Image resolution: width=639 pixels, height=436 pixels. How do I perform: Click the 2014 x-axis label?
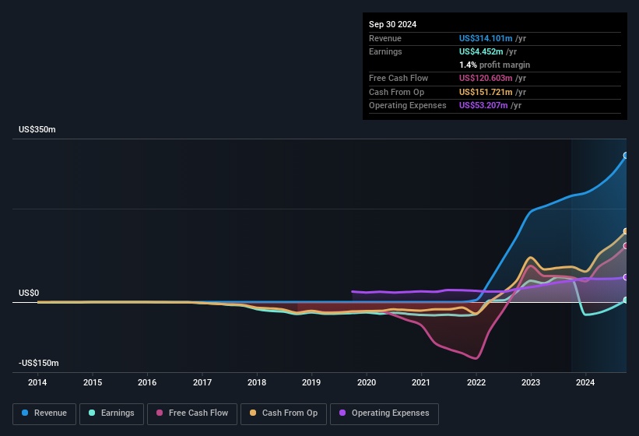(37, 382)
